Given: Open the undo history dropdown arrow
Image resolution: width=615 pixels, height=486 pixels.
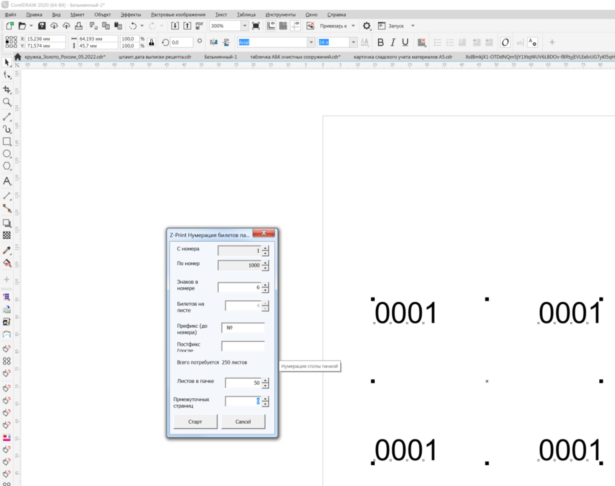Looking at the screenshot, I should point(142,26).
